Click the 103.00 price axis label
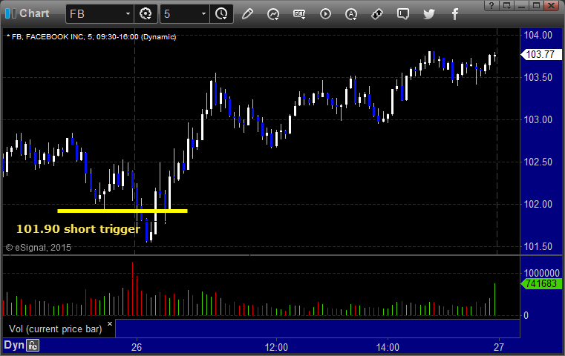Screen dimensions: 565x356 pyautogui.click(x=538, y=119)
